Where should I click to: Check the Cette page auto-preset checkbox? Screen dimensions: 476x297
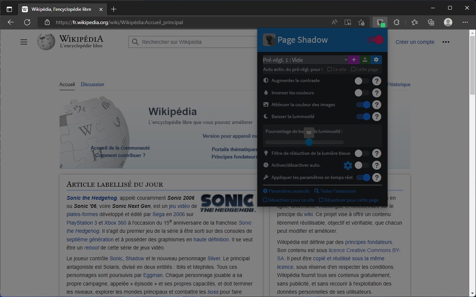click(x=353, y=69)
